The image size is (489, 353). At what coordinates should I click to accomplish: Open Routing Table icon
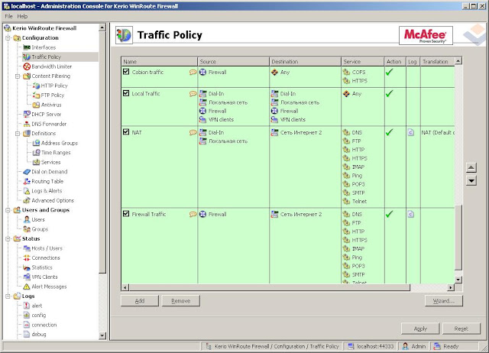[x=27, y=181]
